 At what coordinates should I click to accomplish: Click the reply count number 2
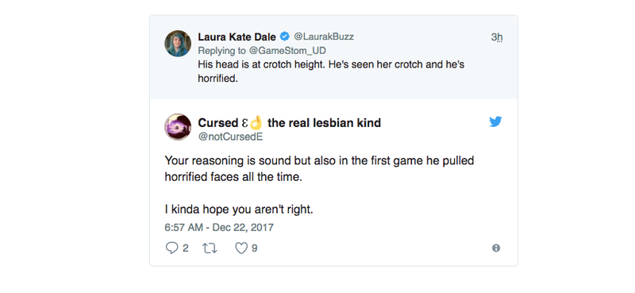coord(186,248)
